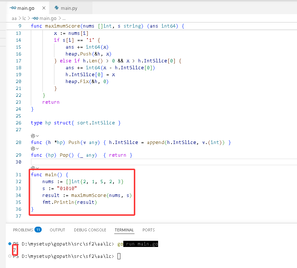Select 'aa' in the breadcrumb path
Viewport: 297px width, 268px height.
point(14,18)
